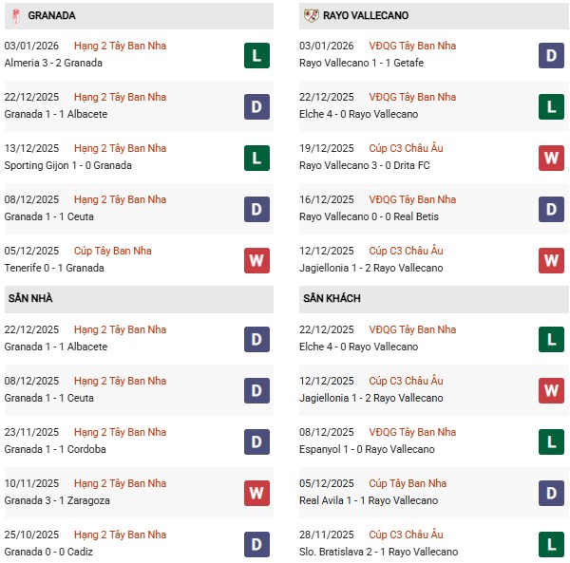Click the W badge for Granada 3-1 Zaragoza
The image size is (570, 563).
coord(256,493)
